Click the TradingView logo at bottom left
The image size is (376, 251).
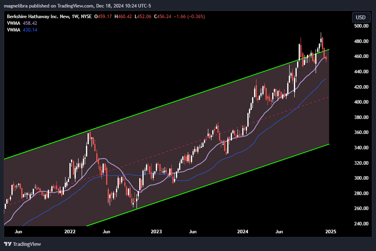click(22, 244)
